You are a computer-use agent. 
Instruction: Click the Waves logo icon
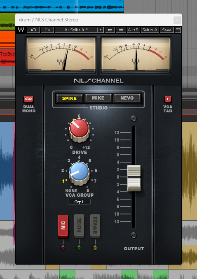21,30
